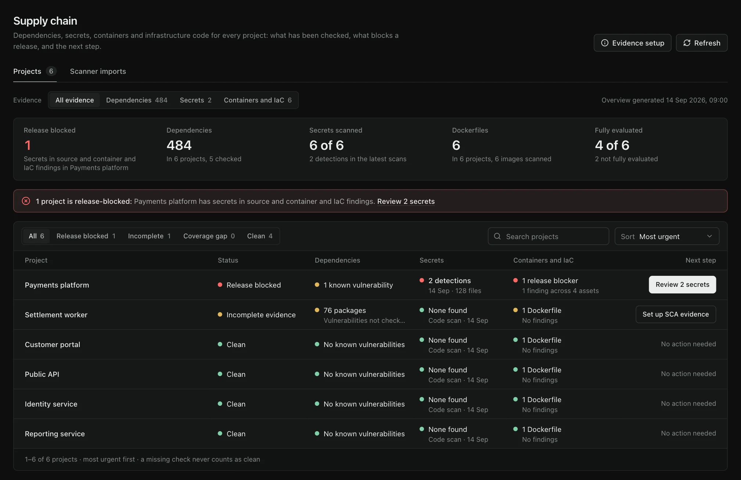Open the Public API project
This screenshot has height=480, width=741.
click(x=42, y=374)
